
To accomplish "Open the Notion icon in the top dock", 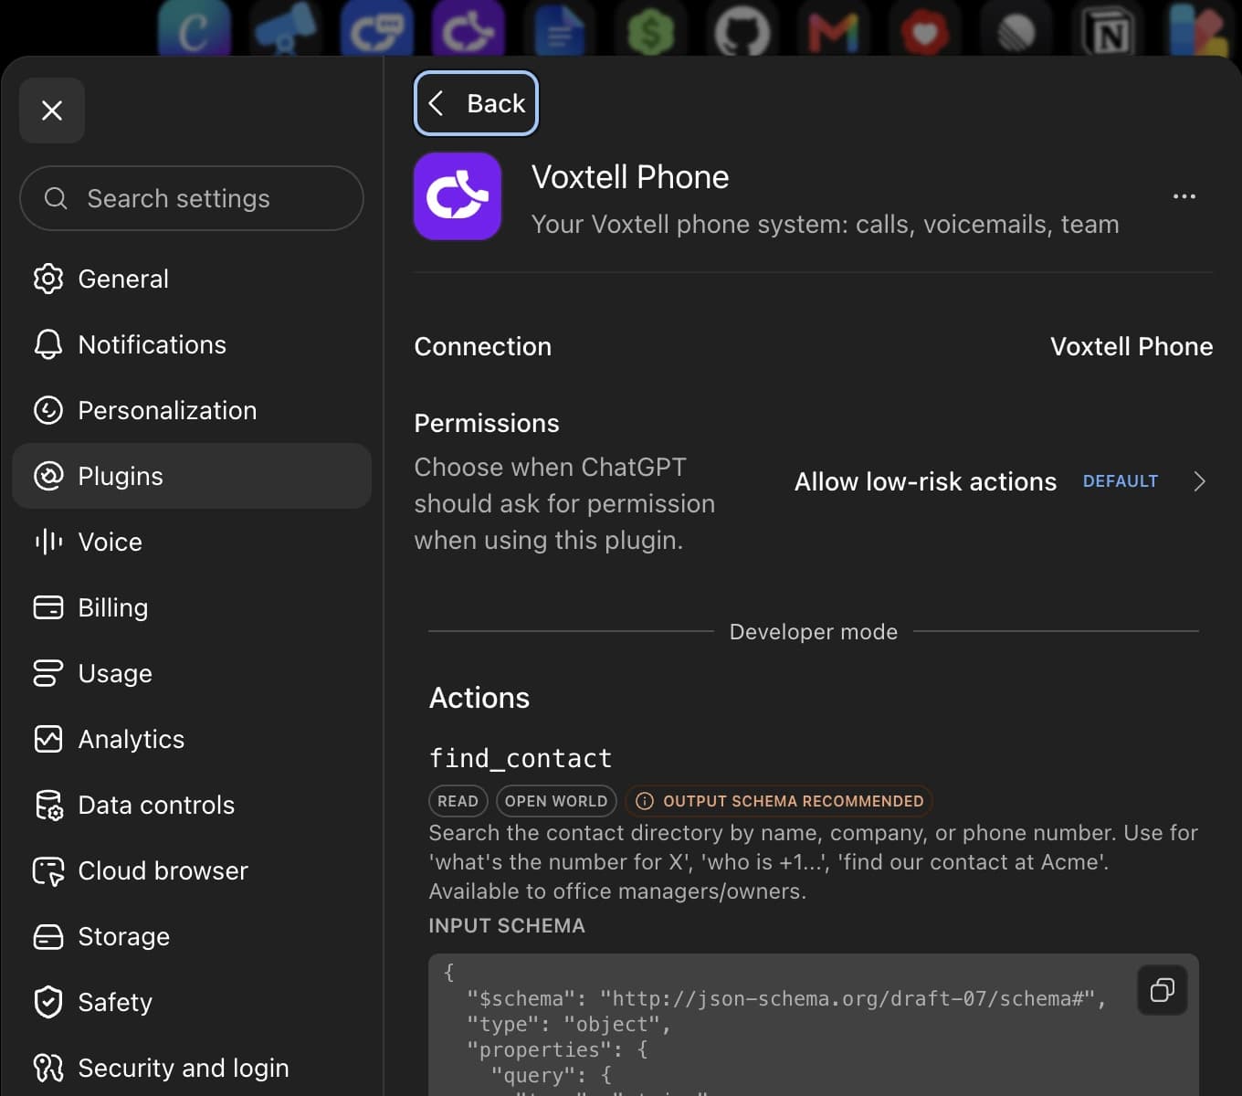I will pos(1108,32).
